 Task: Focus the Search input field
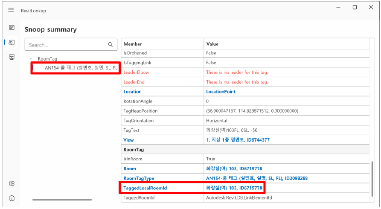coord(71,44)
